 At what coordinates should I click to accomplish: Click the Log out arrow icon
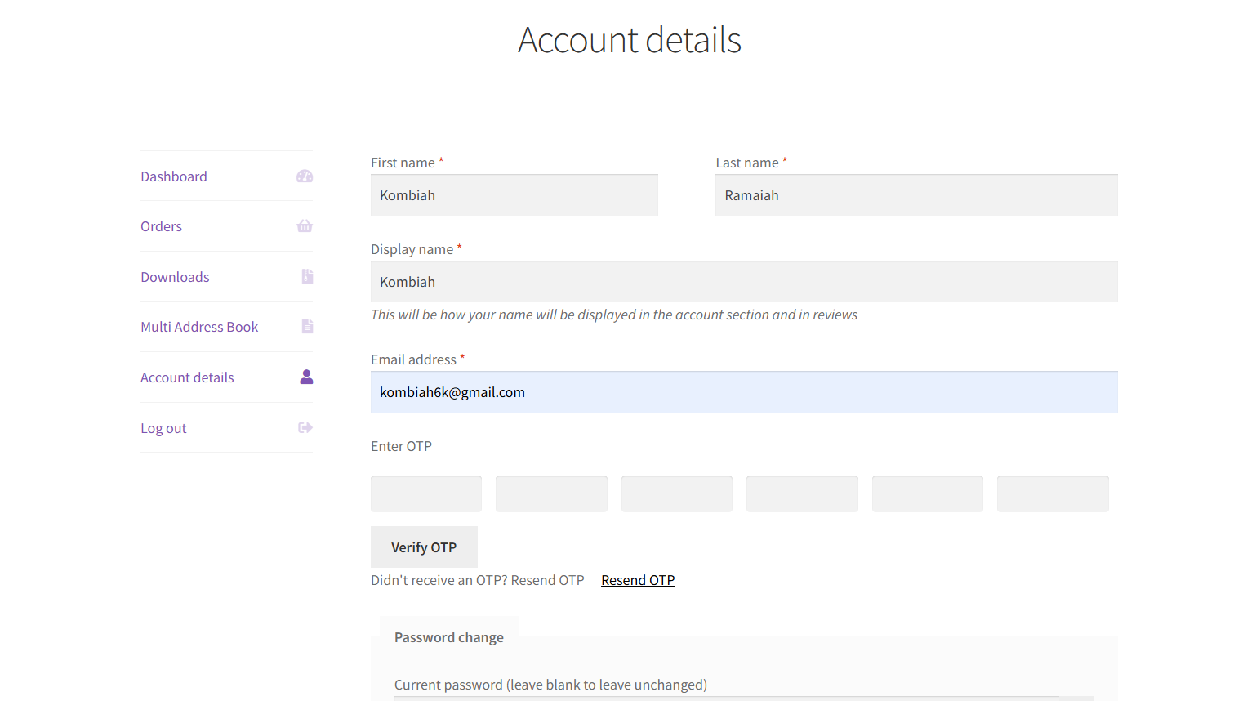(x=305, y=427)
